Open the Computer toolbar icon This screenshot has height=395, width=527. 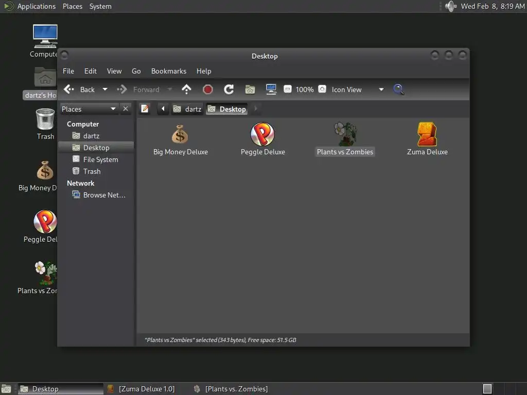pos(271,89)
